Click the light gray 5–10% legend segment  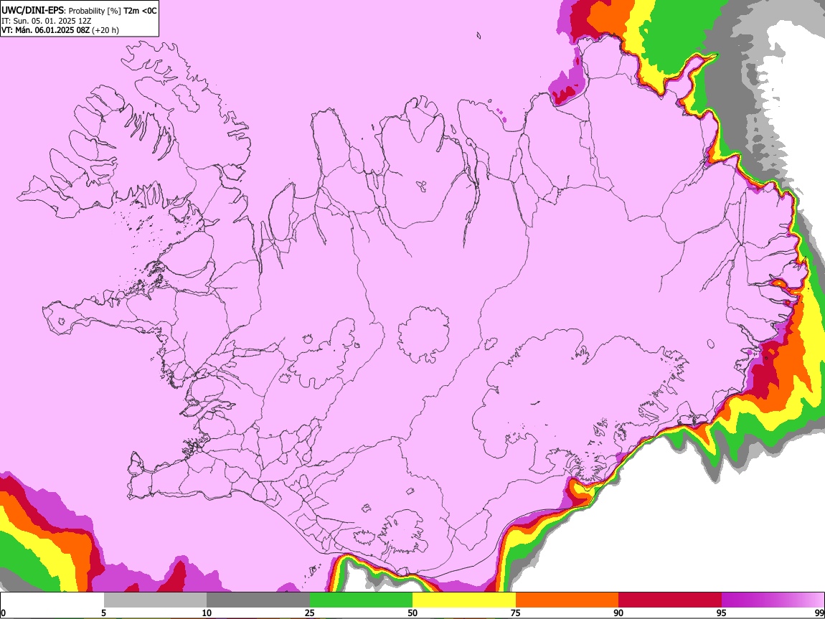(155, 600)
